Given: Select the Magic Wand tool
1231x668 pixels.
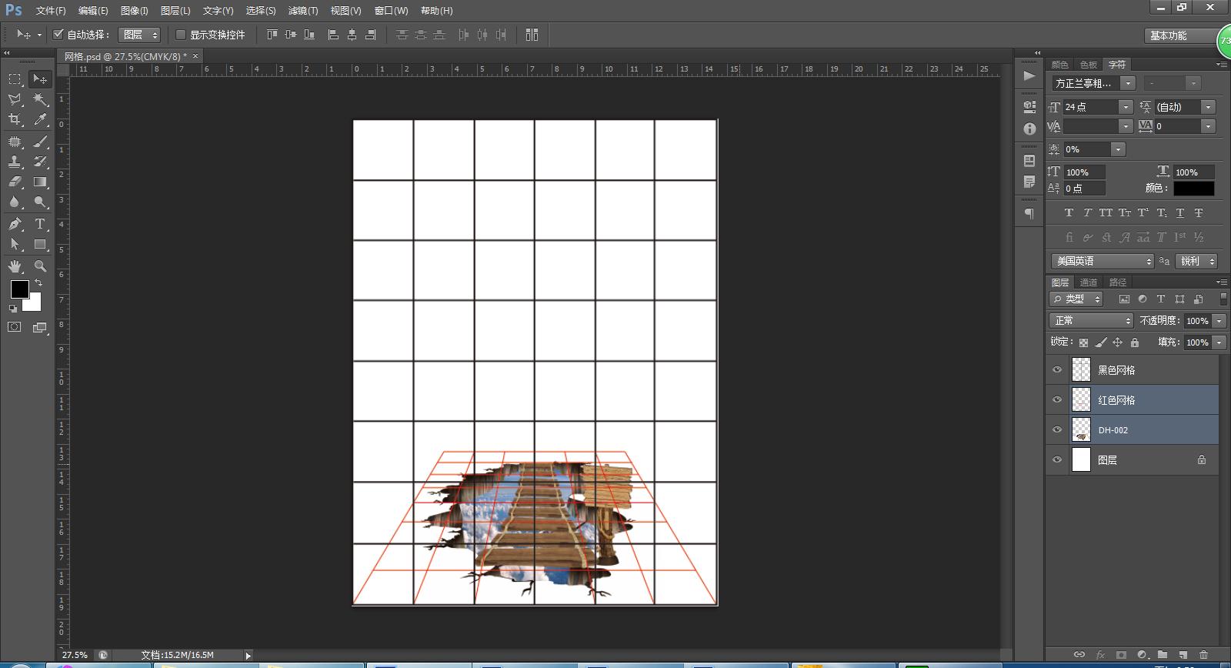Looking at the screenshot, I should click(x=40, y=99).
